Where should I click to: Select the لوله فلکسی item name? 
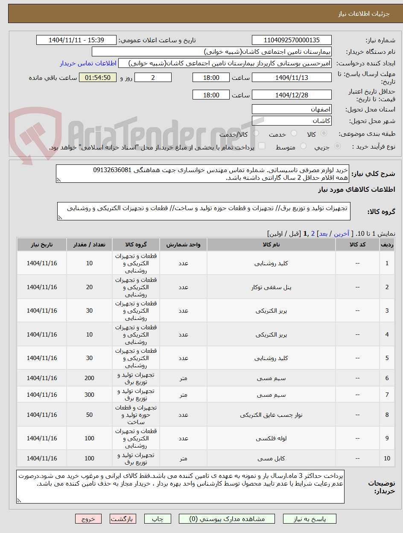pyautogui.click(x=272, y=438)
